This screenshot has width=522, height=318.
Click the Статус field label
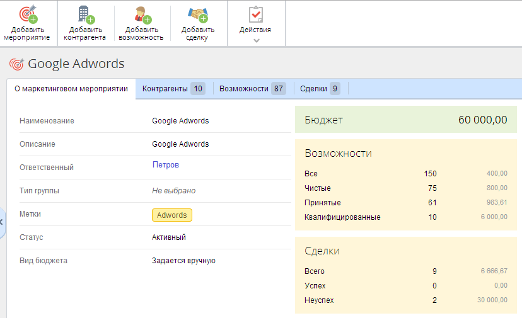(x=32, y=237)
